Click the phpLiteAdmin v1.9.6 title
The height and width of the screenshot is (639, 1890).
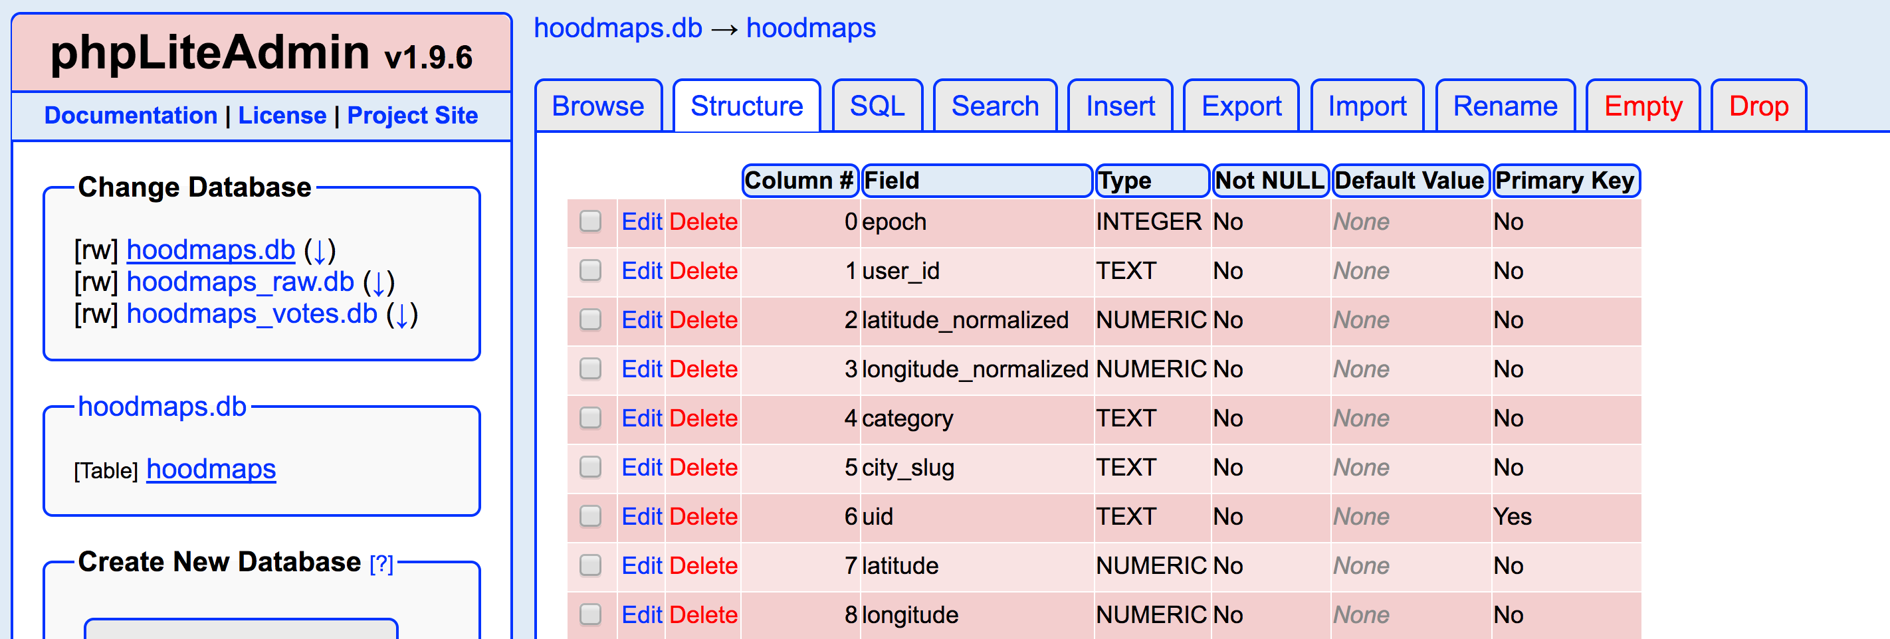(261, 53)
